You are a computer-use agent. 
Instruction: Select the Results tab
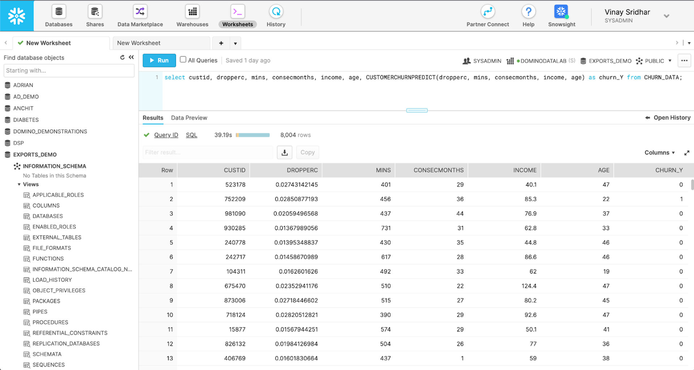click(153, 118)
